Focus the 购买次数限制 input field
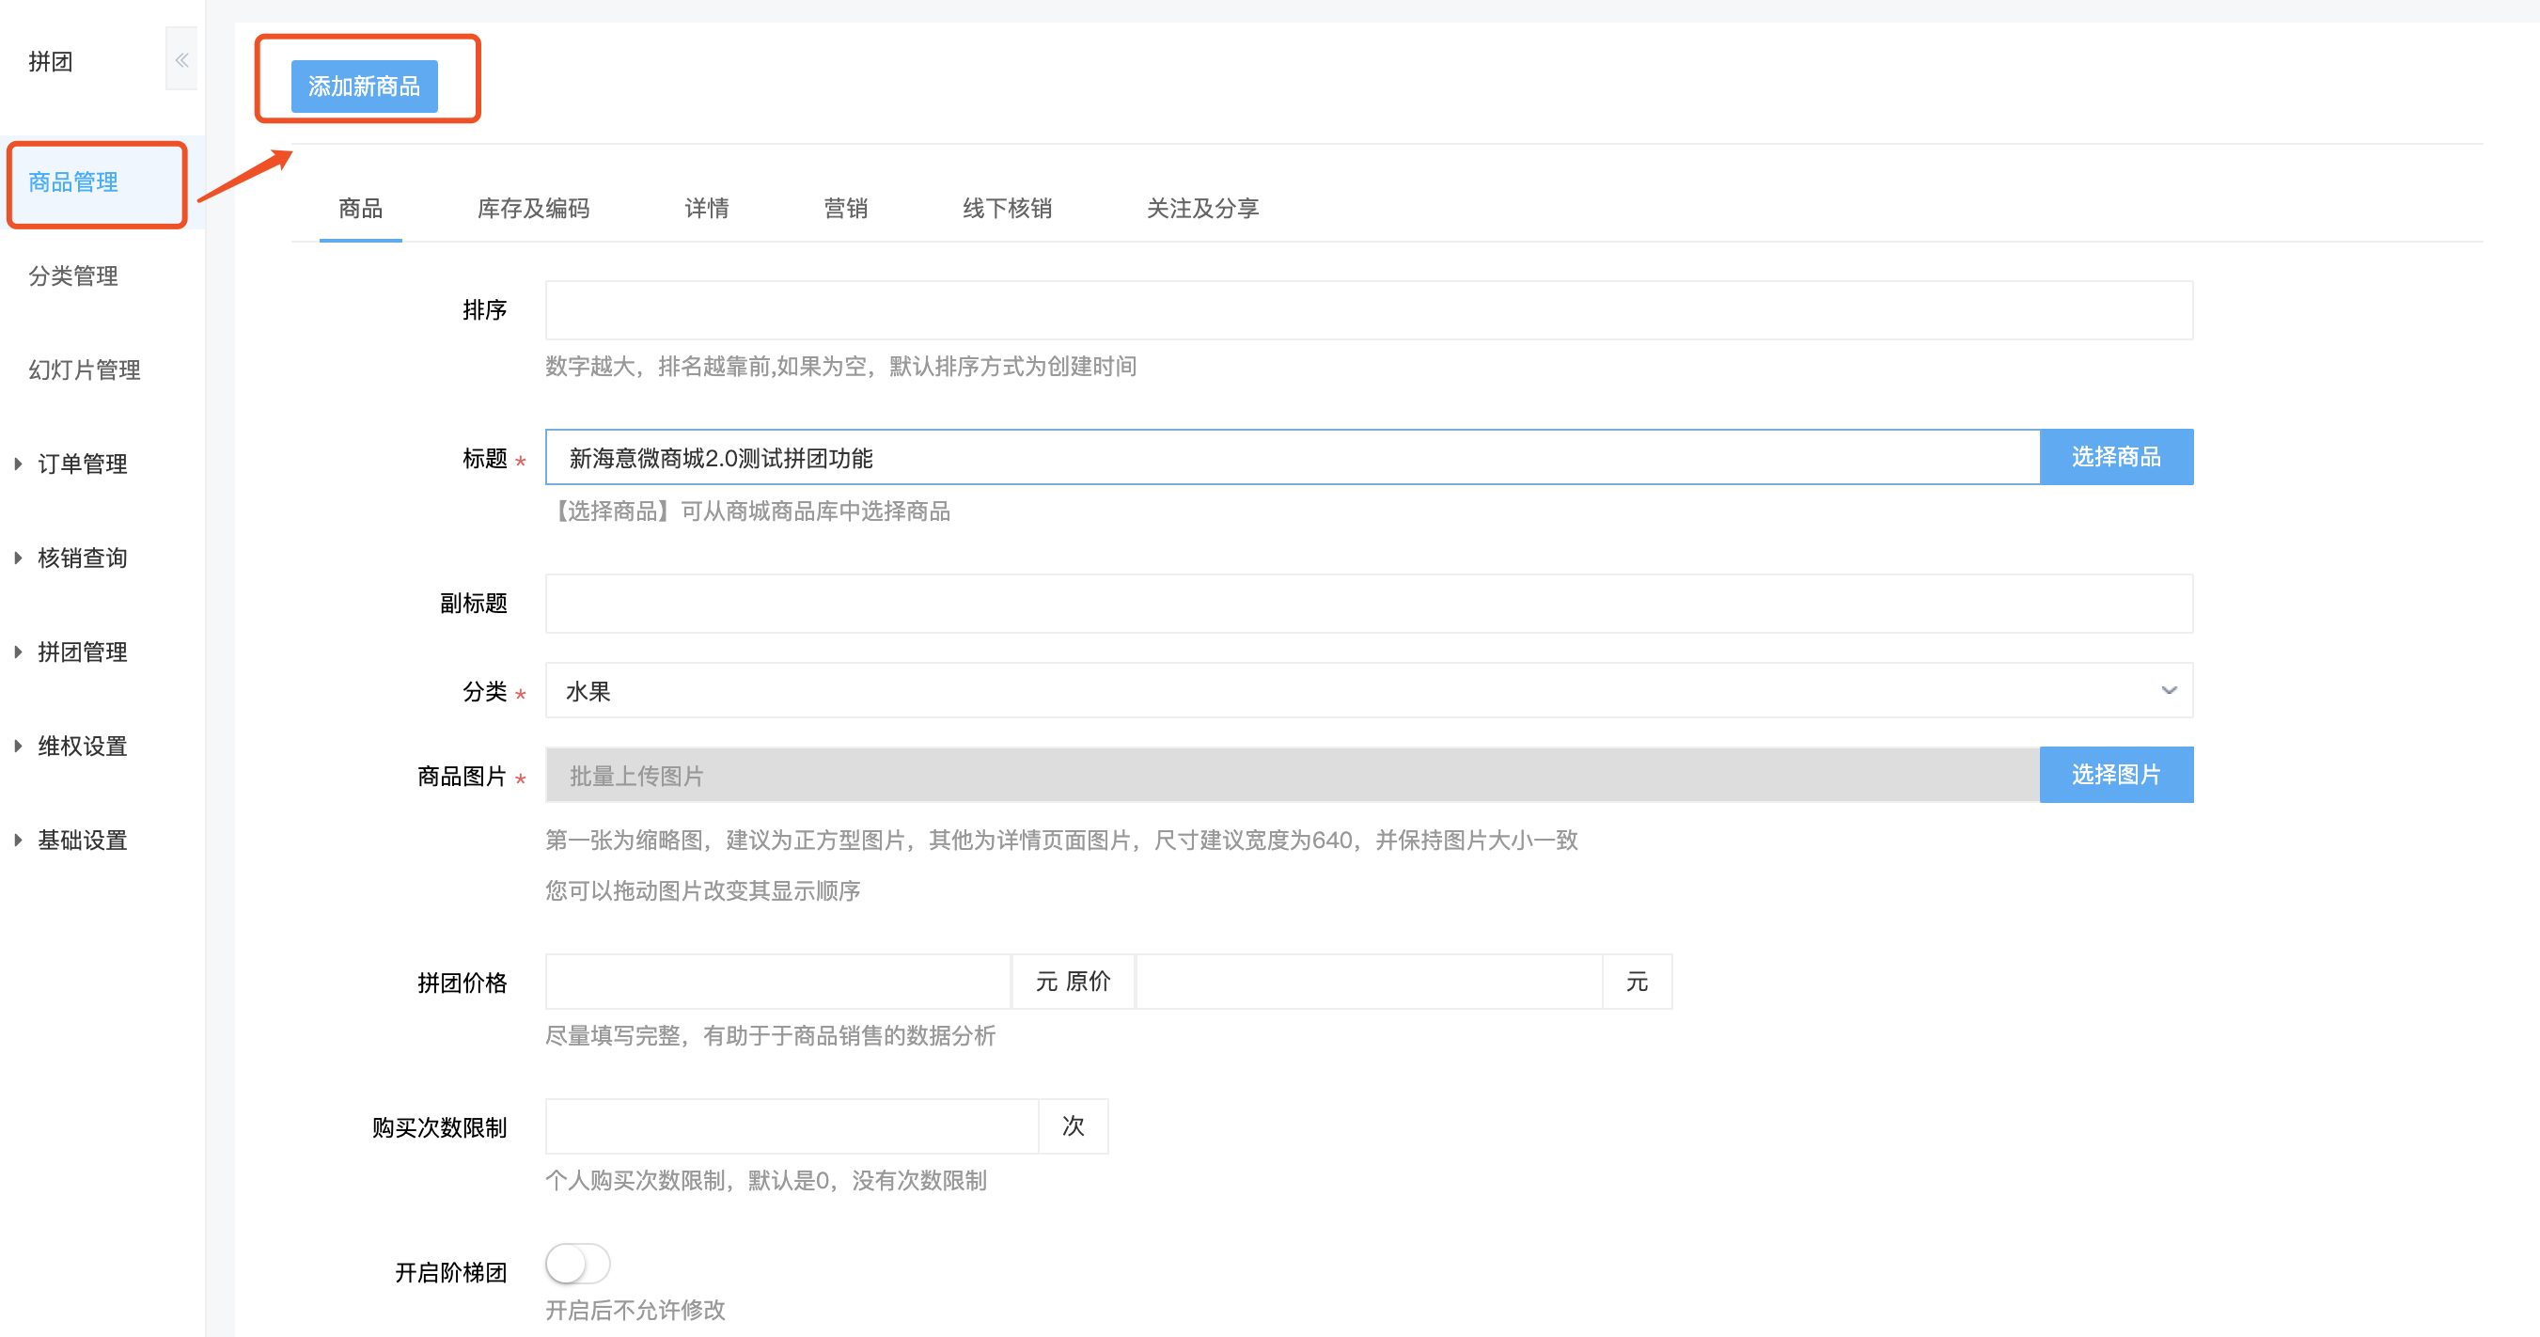The height and width of the screenshot is (1337, 2540). (792, 1126)
